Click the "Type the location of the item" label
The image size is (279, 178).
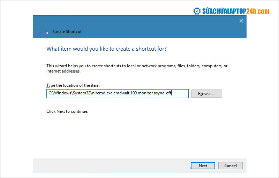pos(73,85)
